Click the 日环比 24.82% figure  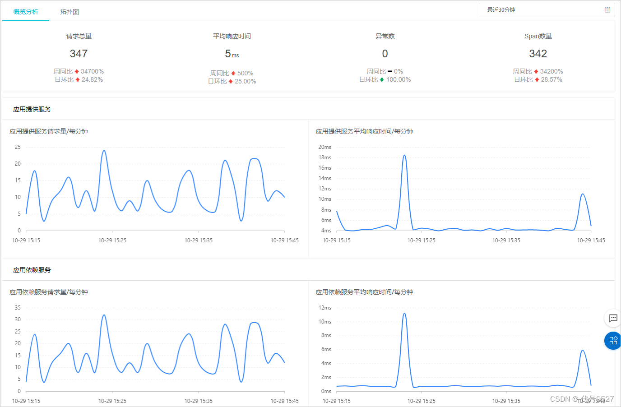79,79
